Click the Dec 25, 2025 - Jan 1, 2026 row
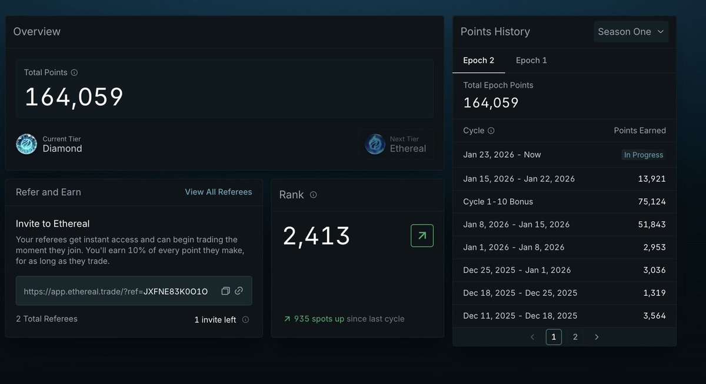Screen dimensions: 706x384 coord(564,270)
